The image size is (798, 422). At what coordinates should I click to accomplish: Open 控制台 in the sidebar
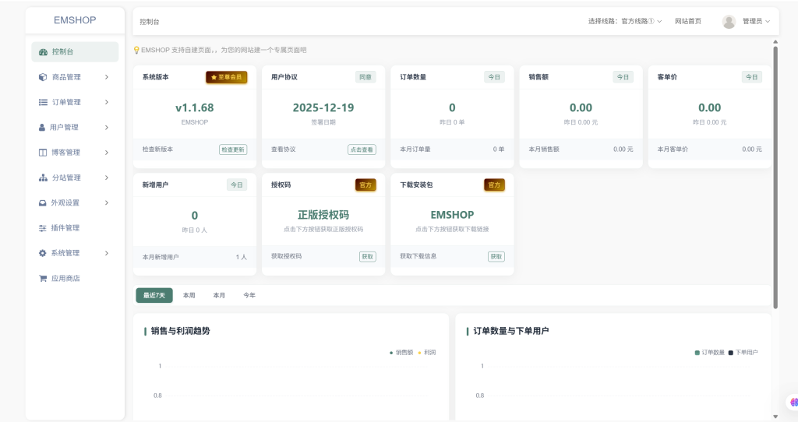(x=75, y=52)
